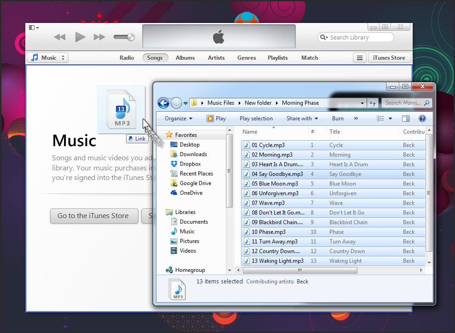The image size is (455, 333).
Task: Click Burn in the Explorer toolbar
Action: [x=338, y=119]
